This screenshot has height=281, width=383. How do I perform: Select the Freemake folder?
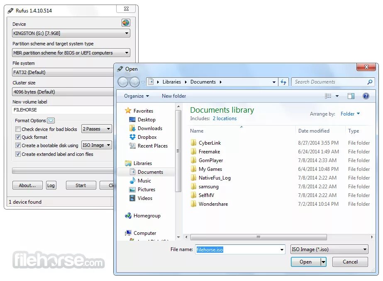click(x=209, y=151)
